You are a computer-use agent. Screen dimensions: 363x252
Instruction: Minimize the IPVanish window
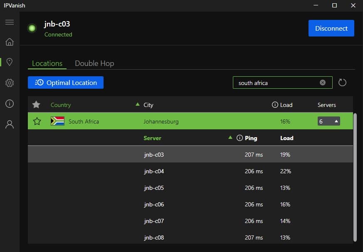(x=316, y=5)
